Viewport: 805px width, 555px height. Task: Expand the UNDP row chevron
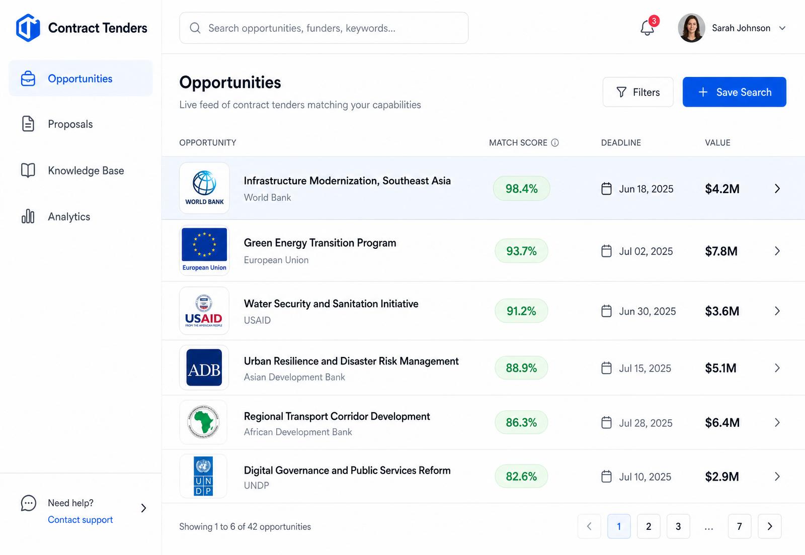coord(777,477)
